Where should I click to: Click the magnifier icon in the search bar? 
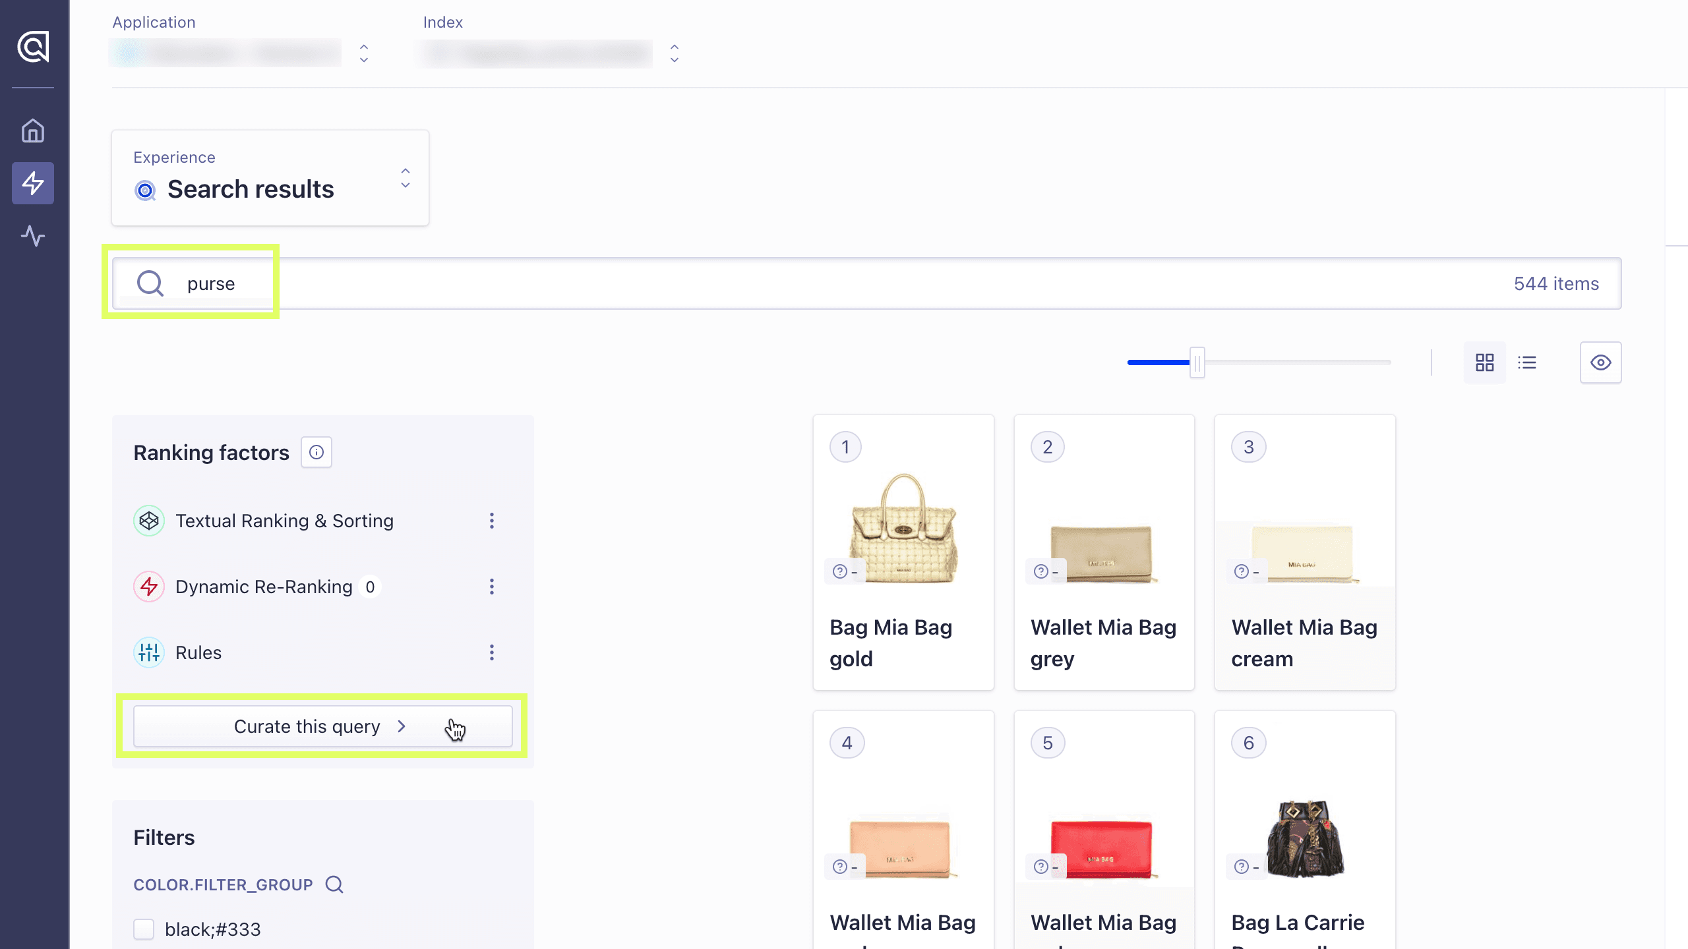[150, 283]
